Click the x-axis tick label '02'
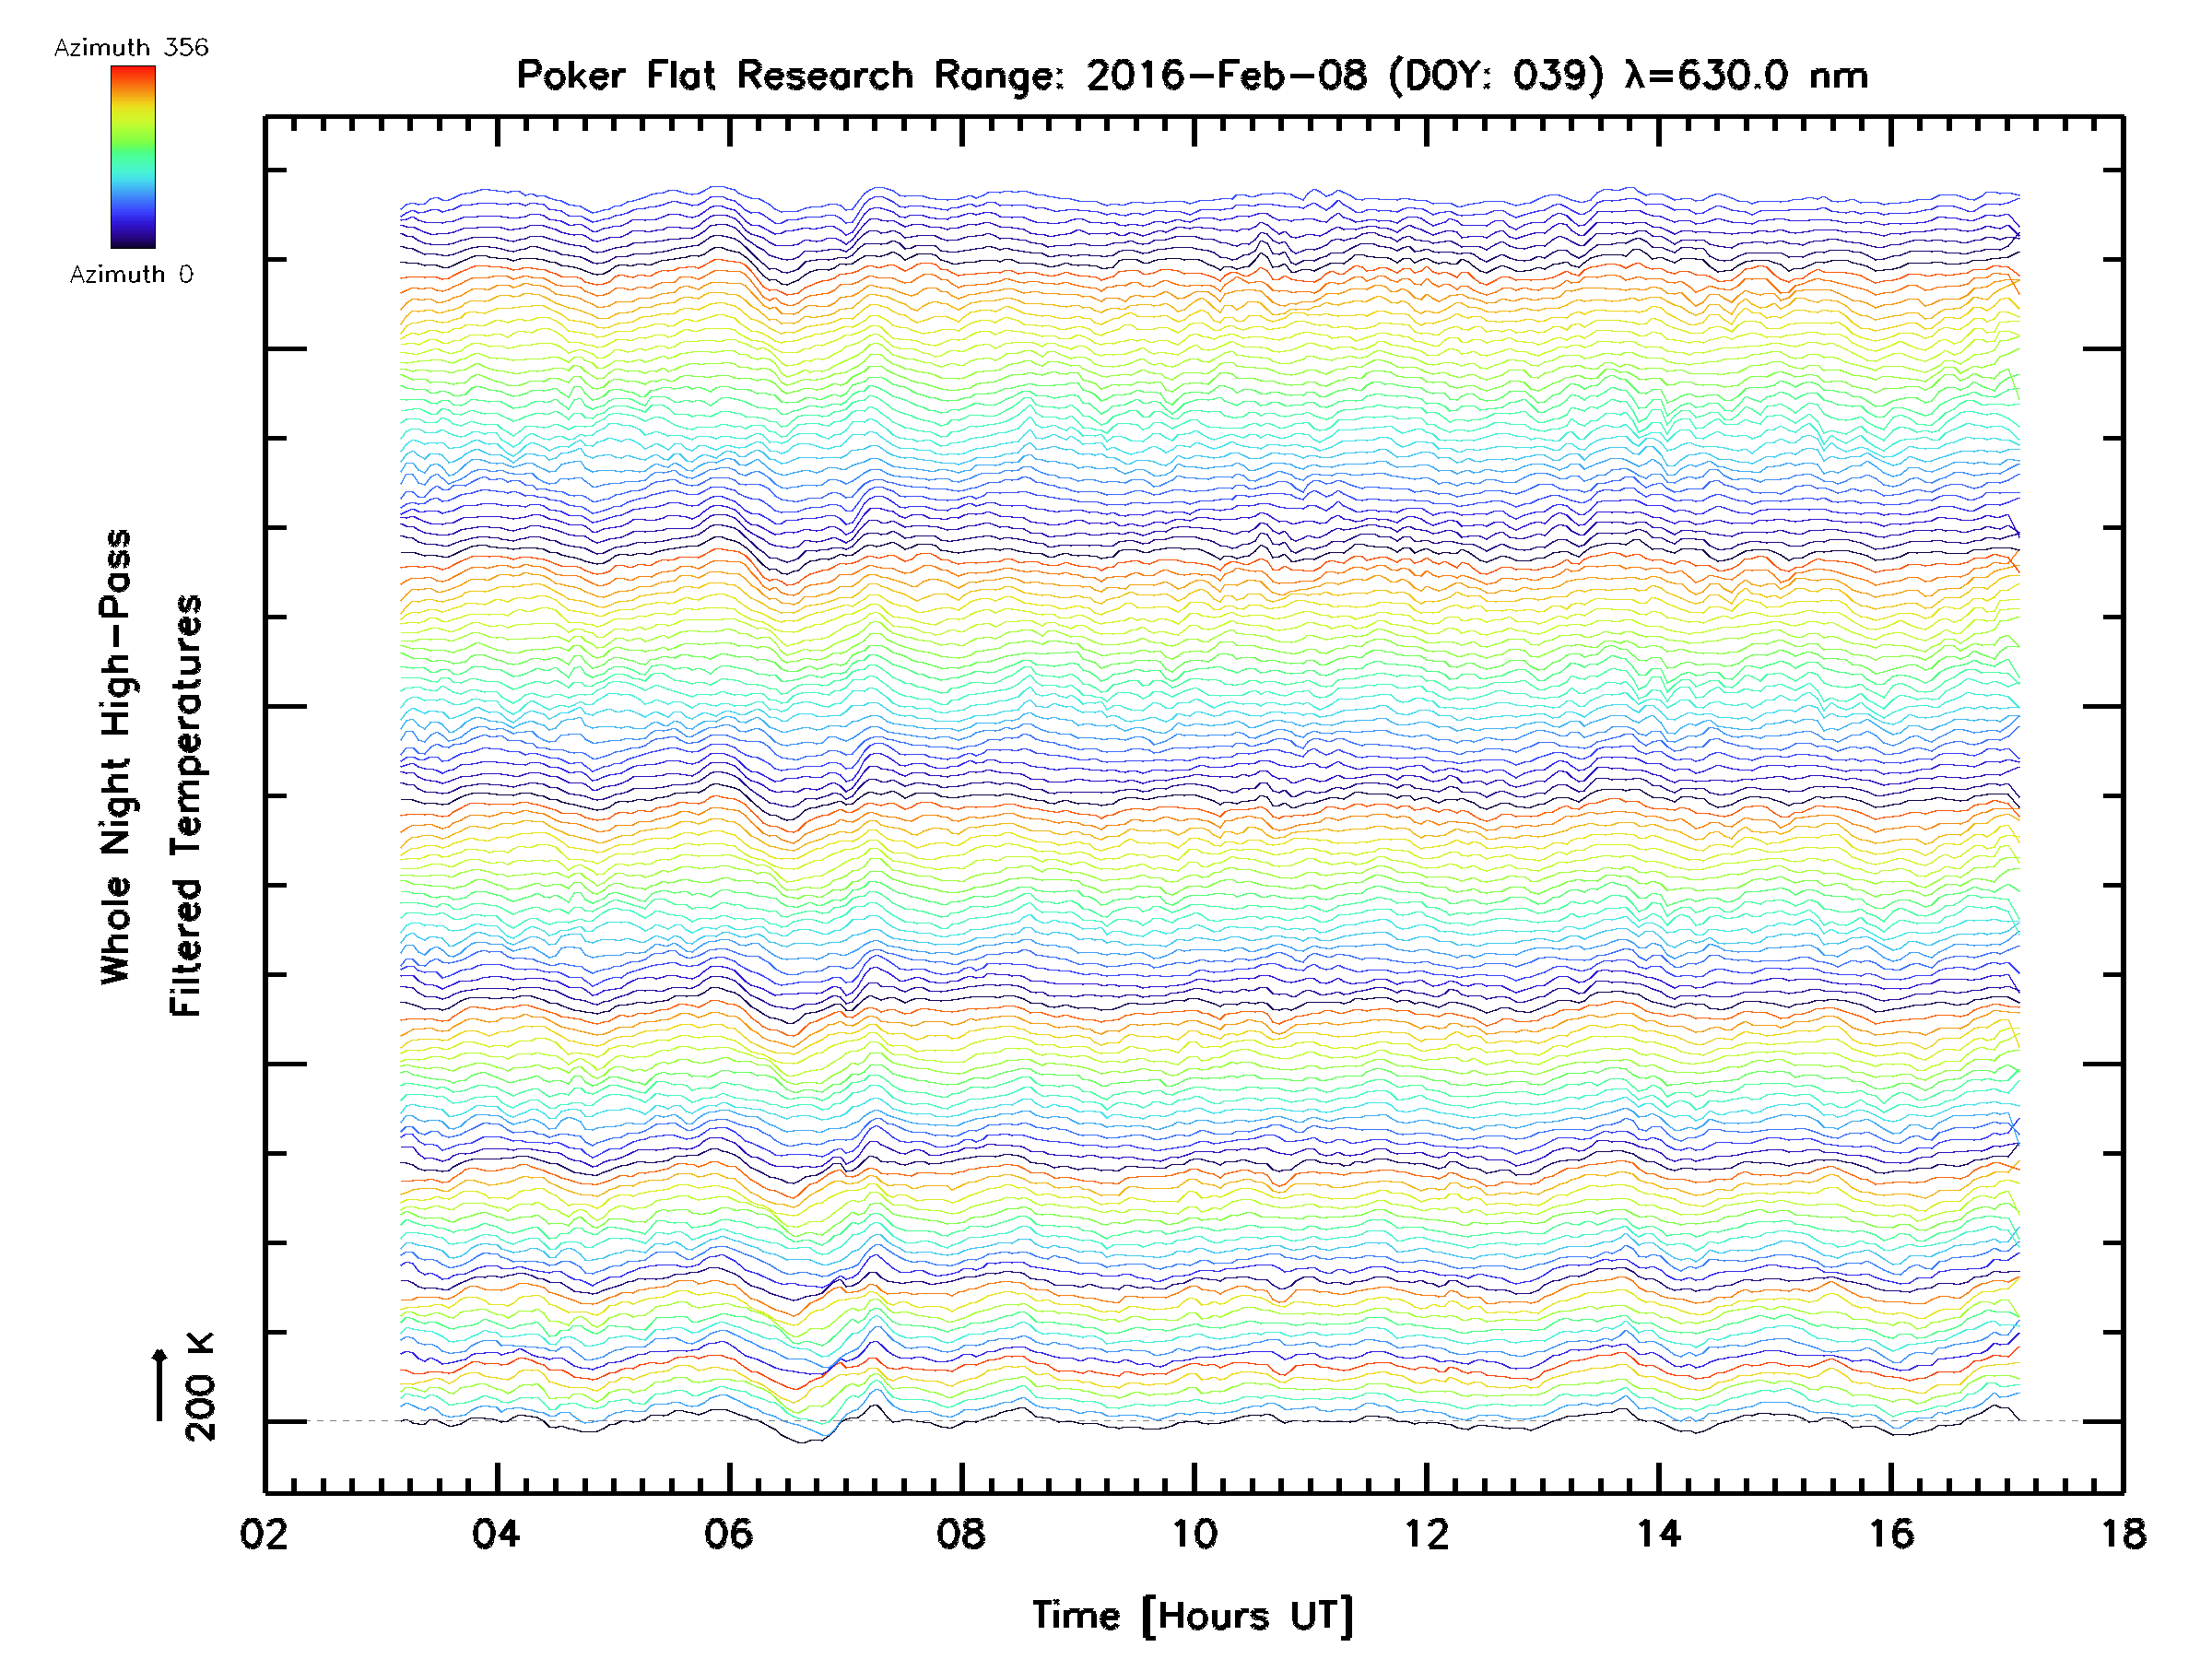Viewport: 2212px width, 1659px height. pyautogui.click(x=264, y=1534)
